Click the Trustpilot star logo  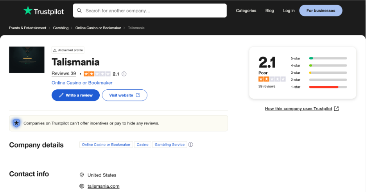click(28, 11)
